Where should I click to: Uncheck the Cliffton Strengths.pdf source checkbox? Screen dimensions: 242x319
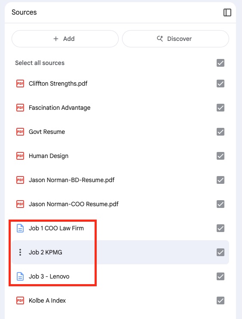click(x=221, y=84)
